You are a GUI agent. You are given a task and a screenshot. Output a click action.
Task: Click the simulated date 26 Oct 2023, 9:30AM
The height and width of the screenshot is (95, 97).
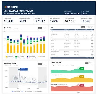[71, 14]
